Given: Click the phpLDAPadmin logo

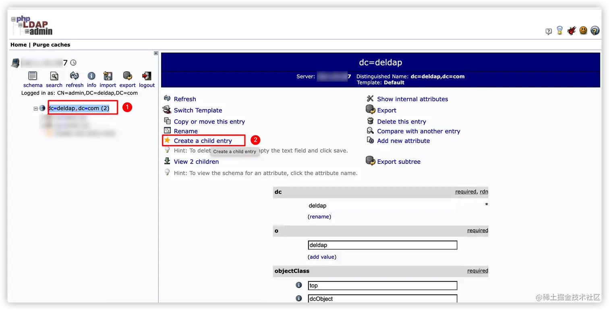Looking at the screenshot, I should [x=32, y=26].
